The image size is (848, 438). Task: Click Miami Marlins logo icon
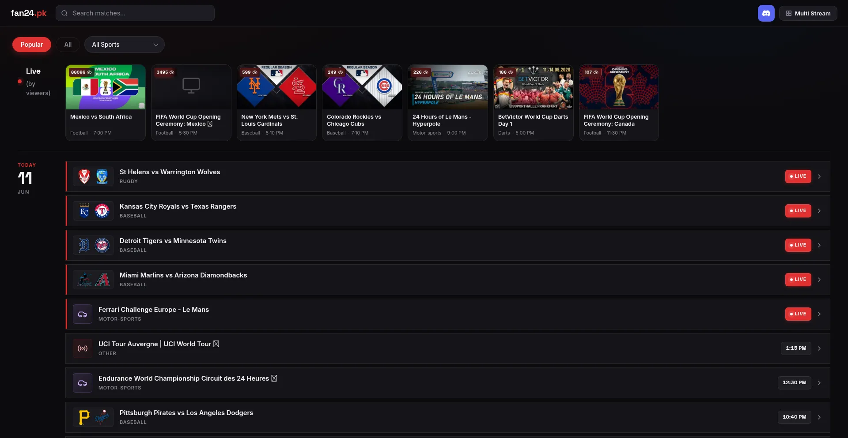84,280
